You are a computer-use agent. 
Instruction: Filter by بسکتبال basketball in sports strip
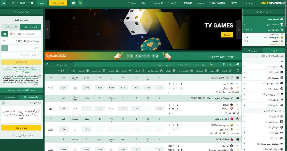coord(202,70)
